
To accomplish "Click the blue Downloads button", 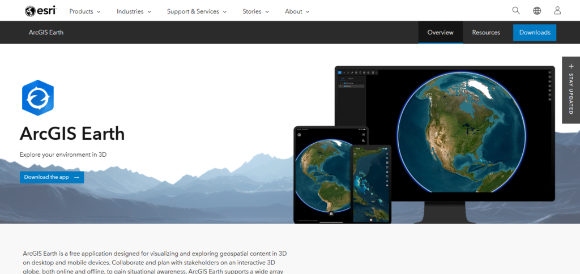I will pos(535,32).
